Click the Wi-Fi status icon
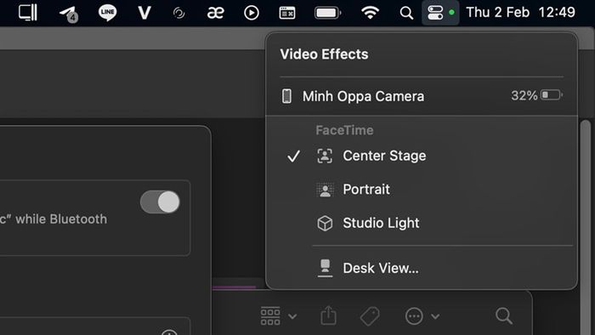 coord(370,13)
